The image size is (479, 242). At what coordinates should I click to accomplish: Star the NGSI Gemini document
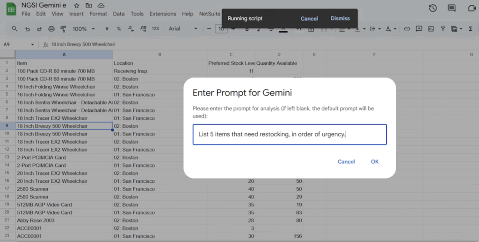click(77, 6)
